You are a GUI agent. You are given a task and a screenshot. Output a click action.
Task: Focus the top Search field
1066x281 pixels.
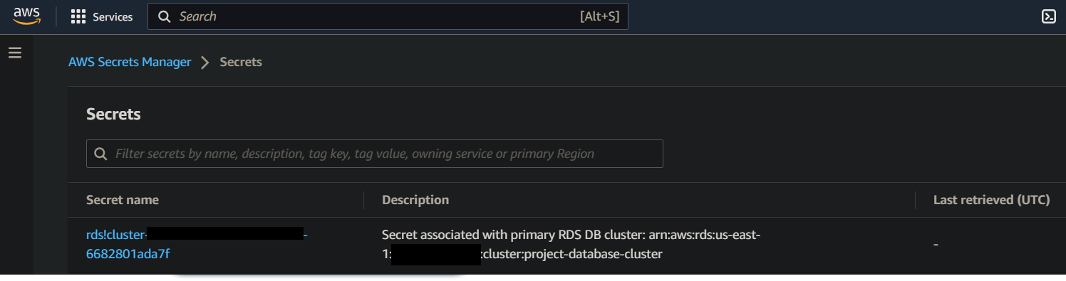[x=388, y=16]
